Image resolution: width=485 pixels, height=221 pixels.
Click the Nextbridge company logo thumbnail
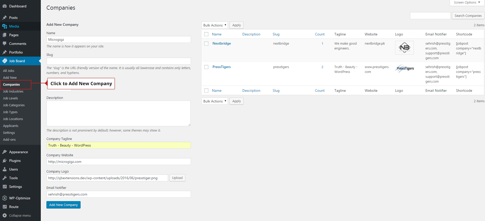[x=404, y=48]
